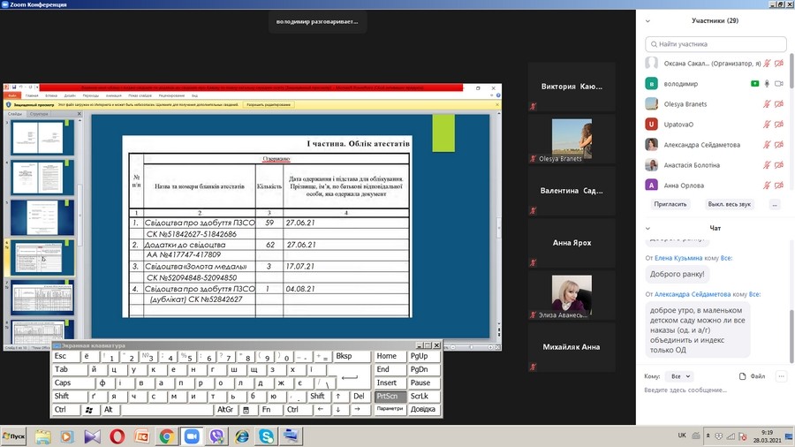Open Google Chrome from the taskbar
The width and height of the screenshot is (795, 447).
pyautogui.click(x=166, y=436)
